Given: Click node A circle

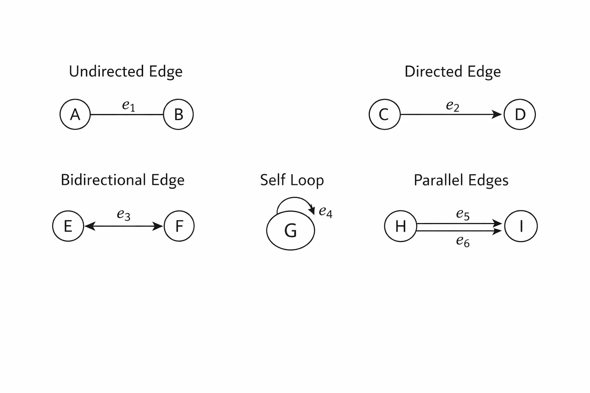Looking at the screenshot, I should coord(75,114).
